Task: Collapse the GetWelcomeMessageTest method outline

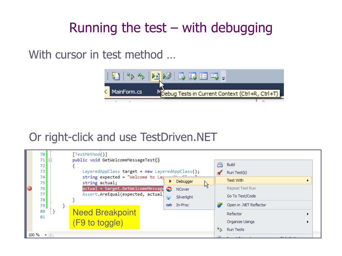Action: (x=50, y=160)
